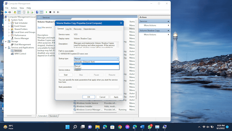Image resolution: width=232 pixels, height=131 pixels.
Task: Toggle the Show/Hide Console Tree icon
Action: [19, 12]
